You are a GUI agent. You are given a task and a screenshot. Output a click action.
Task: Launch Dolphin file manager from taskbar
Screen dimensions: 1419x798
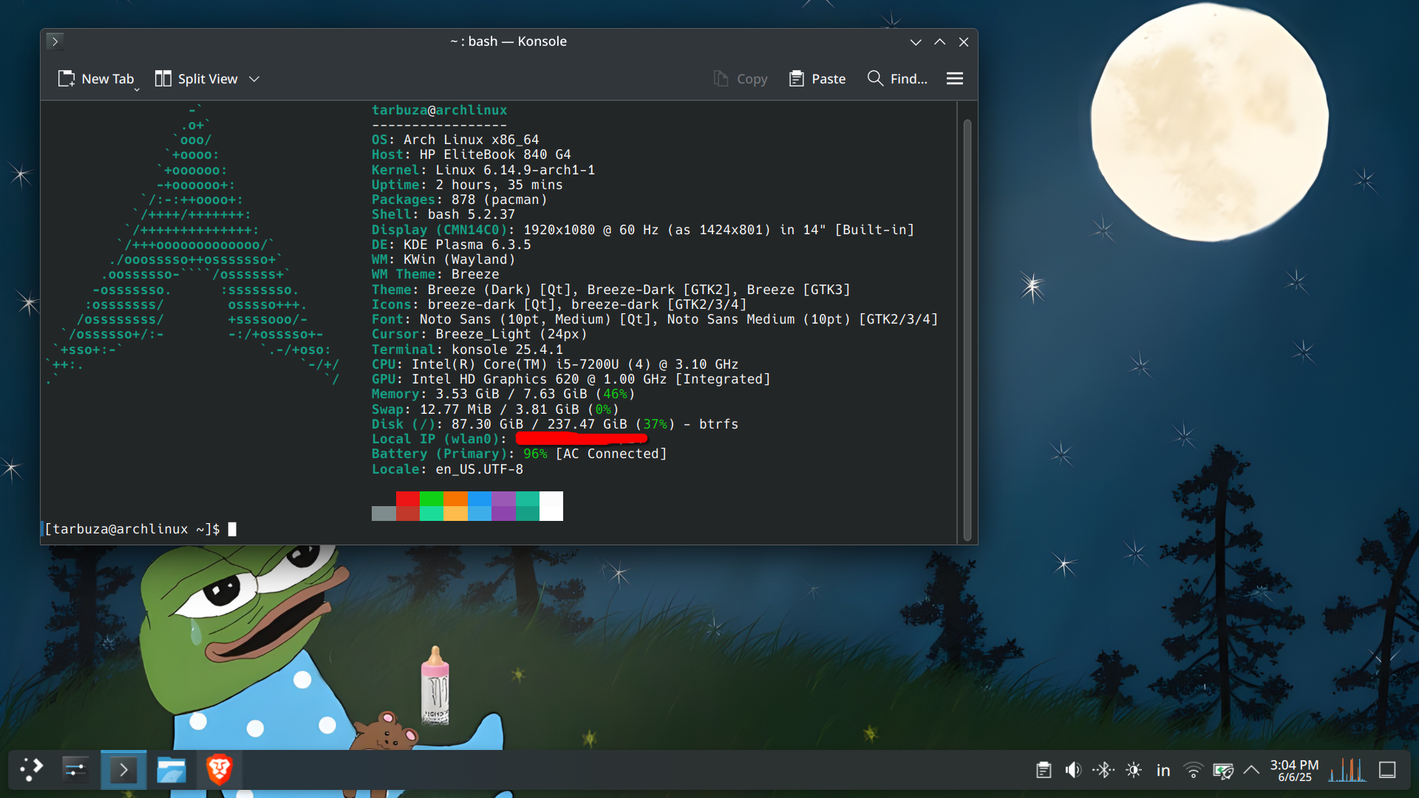(x=171, y=770)
